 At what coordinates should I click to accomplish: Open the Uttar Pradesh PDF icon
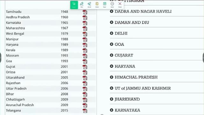click(85, 89)
